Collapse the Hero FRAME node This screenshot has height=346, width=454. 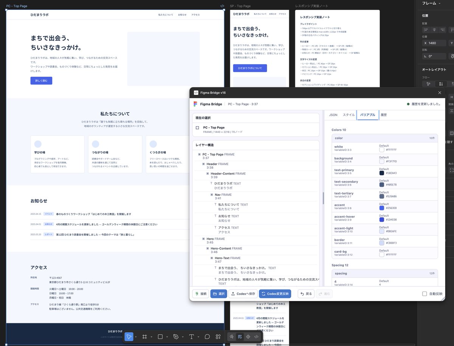coord(204,239)
